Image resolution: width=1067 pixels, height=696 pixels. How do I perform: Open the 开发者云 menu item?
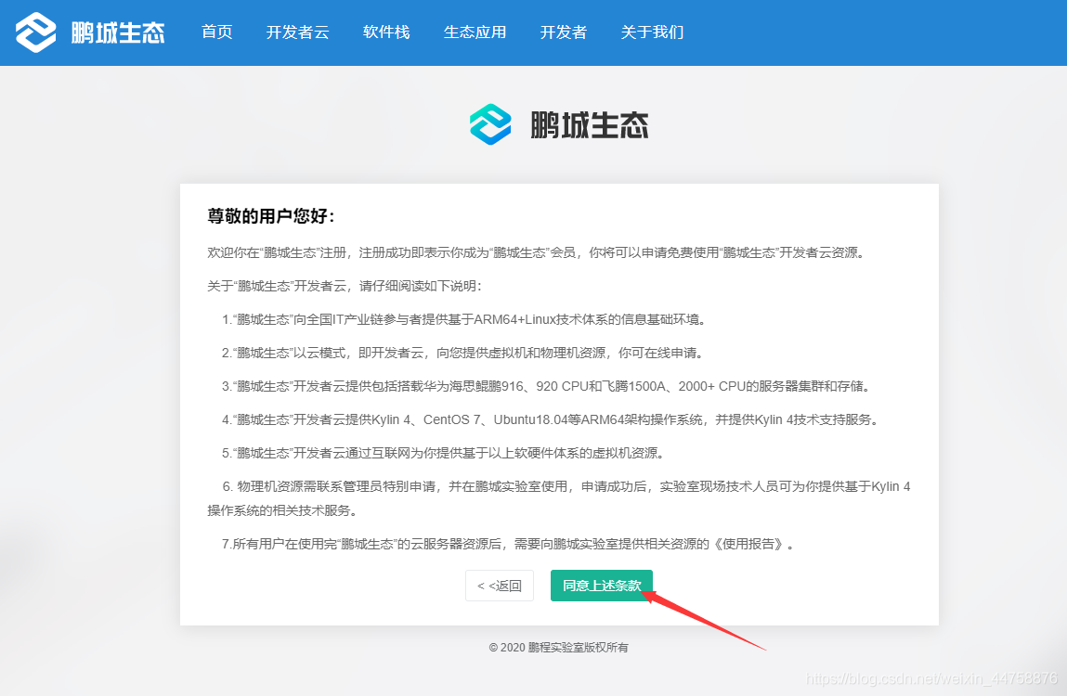click(297, 32)
